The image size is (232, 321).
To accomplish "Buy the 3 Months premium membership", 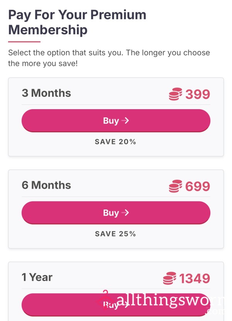I will point(116,121).
